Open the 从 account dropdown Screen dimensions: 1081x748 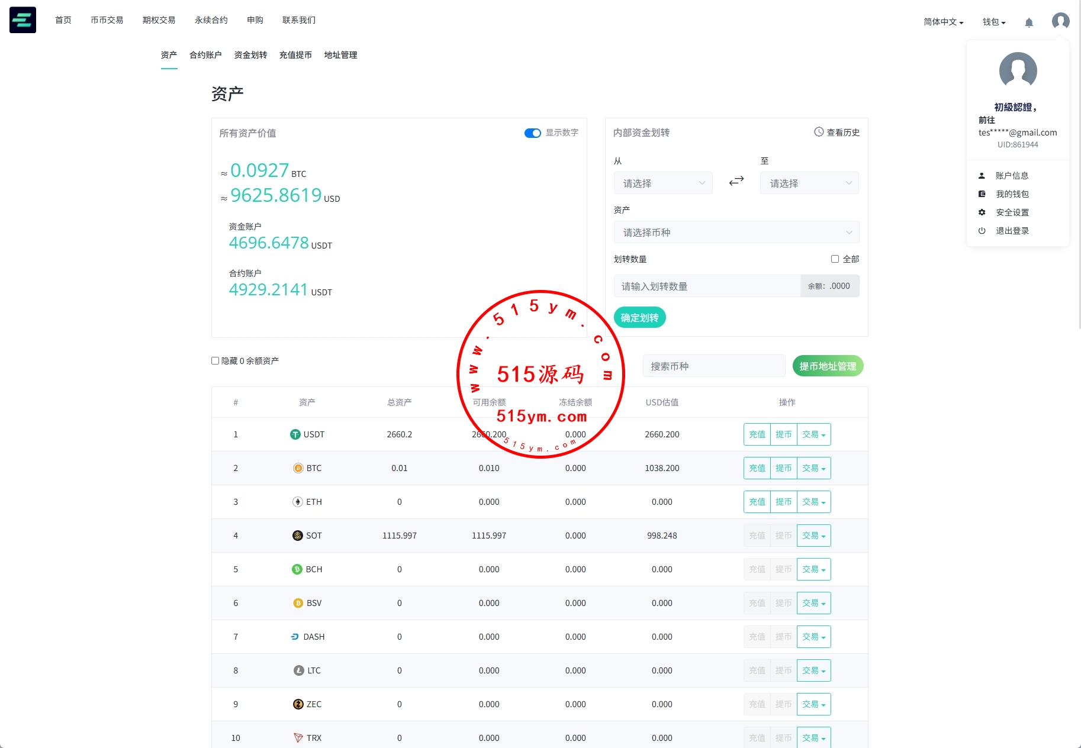click(x=663, y=183)
